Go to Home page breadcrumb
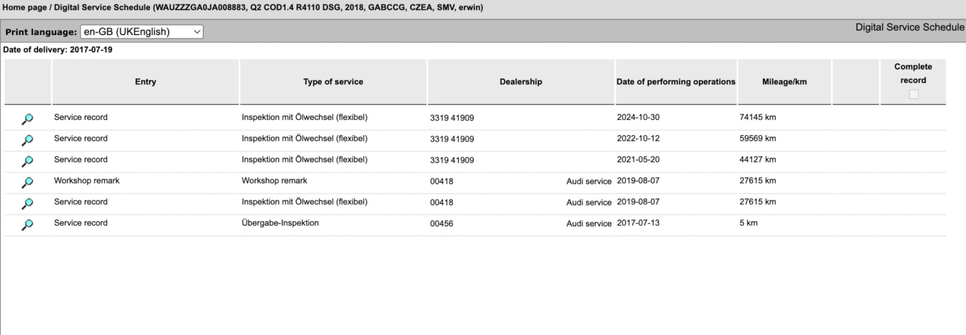Image resolution: width=966 pixels, height=335 pixels. point(24,7)
